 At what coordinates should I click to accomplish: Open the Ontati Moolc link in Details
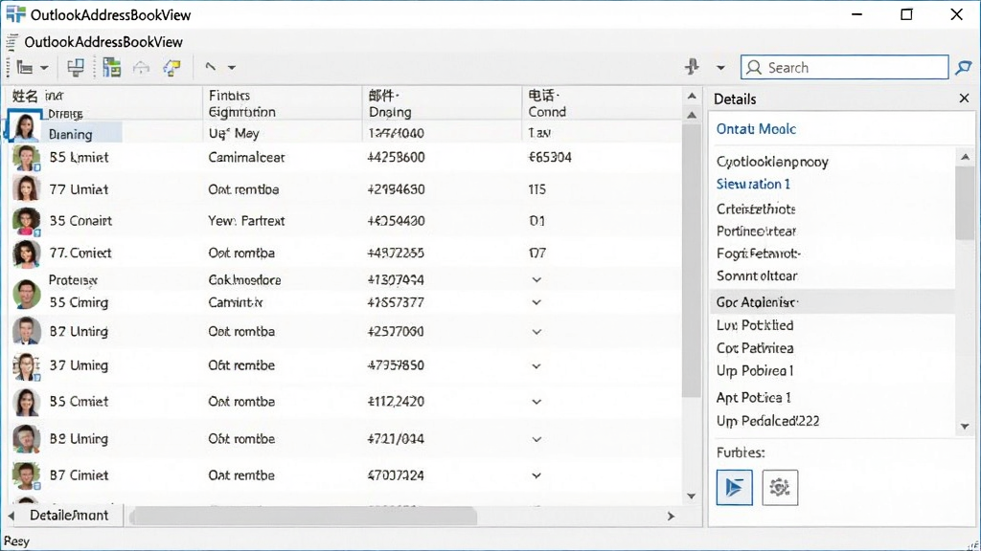756,129
